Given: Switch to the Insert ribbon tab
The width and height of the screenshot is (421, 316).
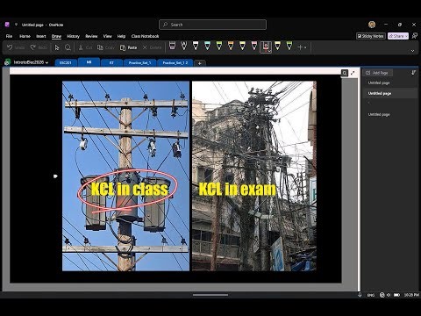Looking at the screenshot, I should pyautogui.click(x=41, y=36).
